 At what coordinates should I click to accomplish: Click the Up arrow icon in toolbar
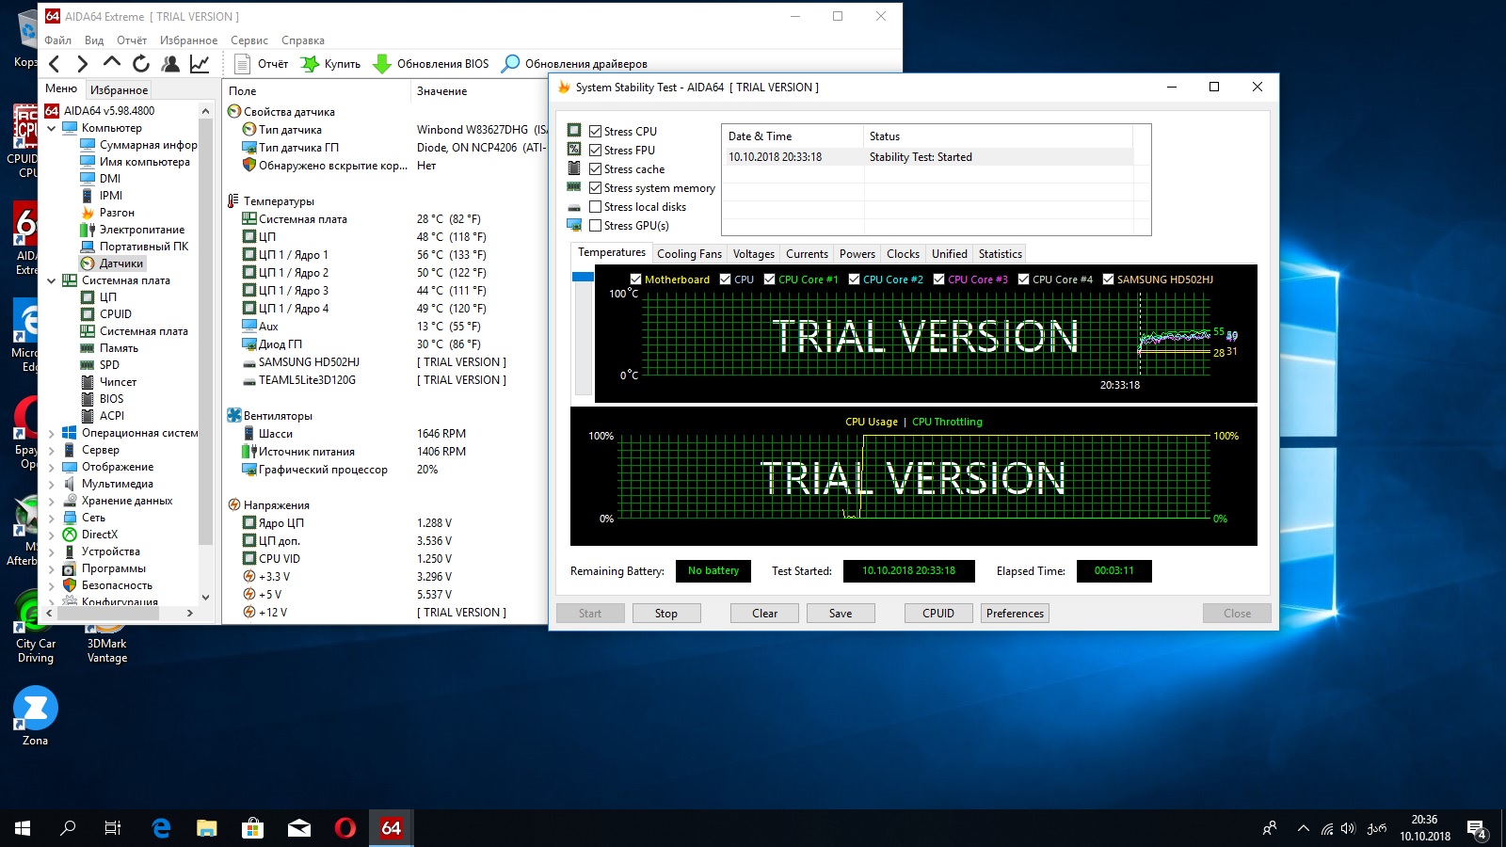[x=112, y=63]
